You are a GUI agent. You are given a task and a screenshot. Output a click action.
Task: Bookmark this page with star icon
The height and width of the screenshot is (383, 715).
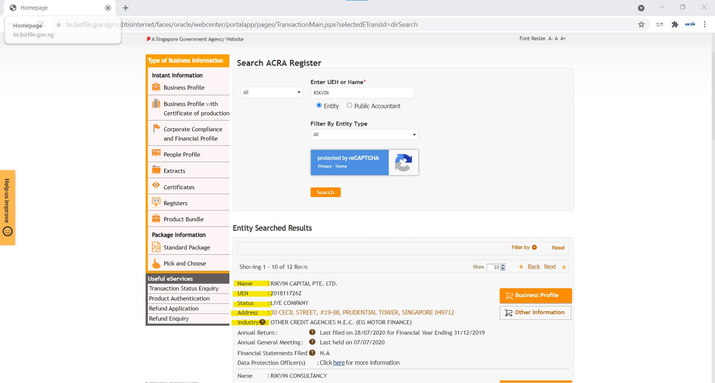coord(641,25)
